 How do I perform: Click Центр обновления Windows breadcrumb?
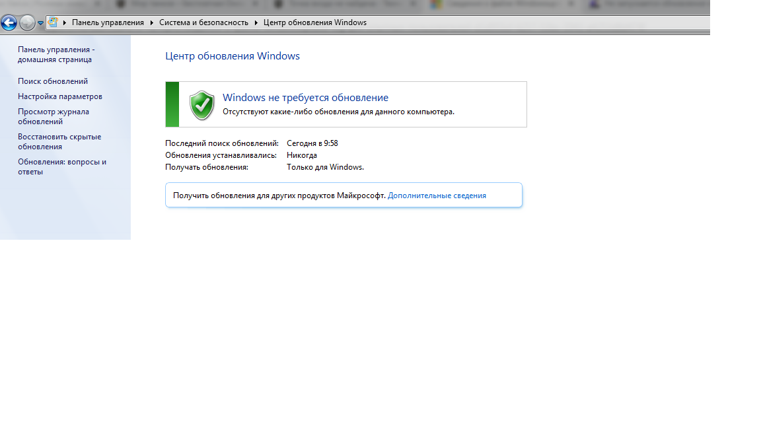coord(315,23)
